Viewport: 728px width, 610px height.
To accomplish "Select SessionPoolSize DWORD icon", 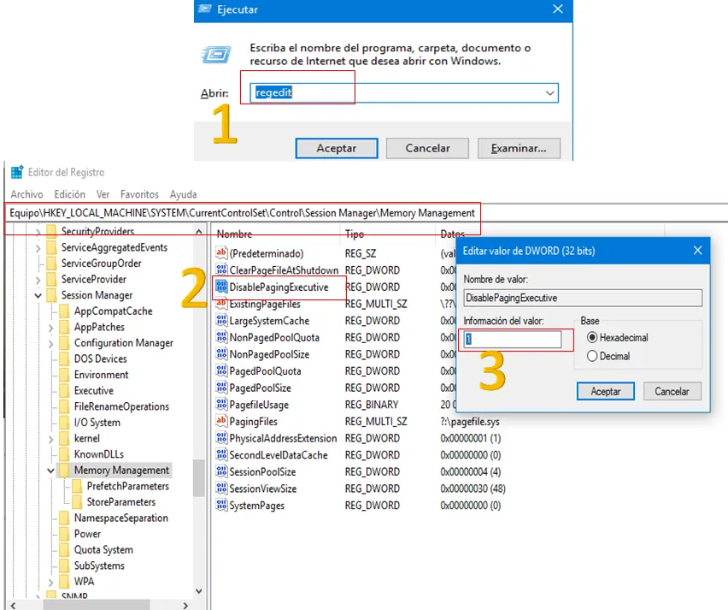I will pyautogui.click(x=221, y=471).
